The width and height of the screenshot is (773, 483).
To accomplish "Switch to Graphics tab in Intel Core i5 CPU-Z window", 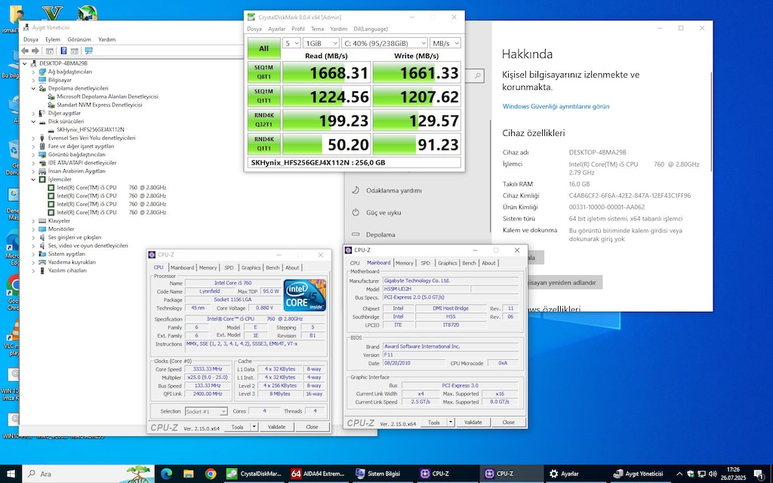I will click(x=251, y=268).
